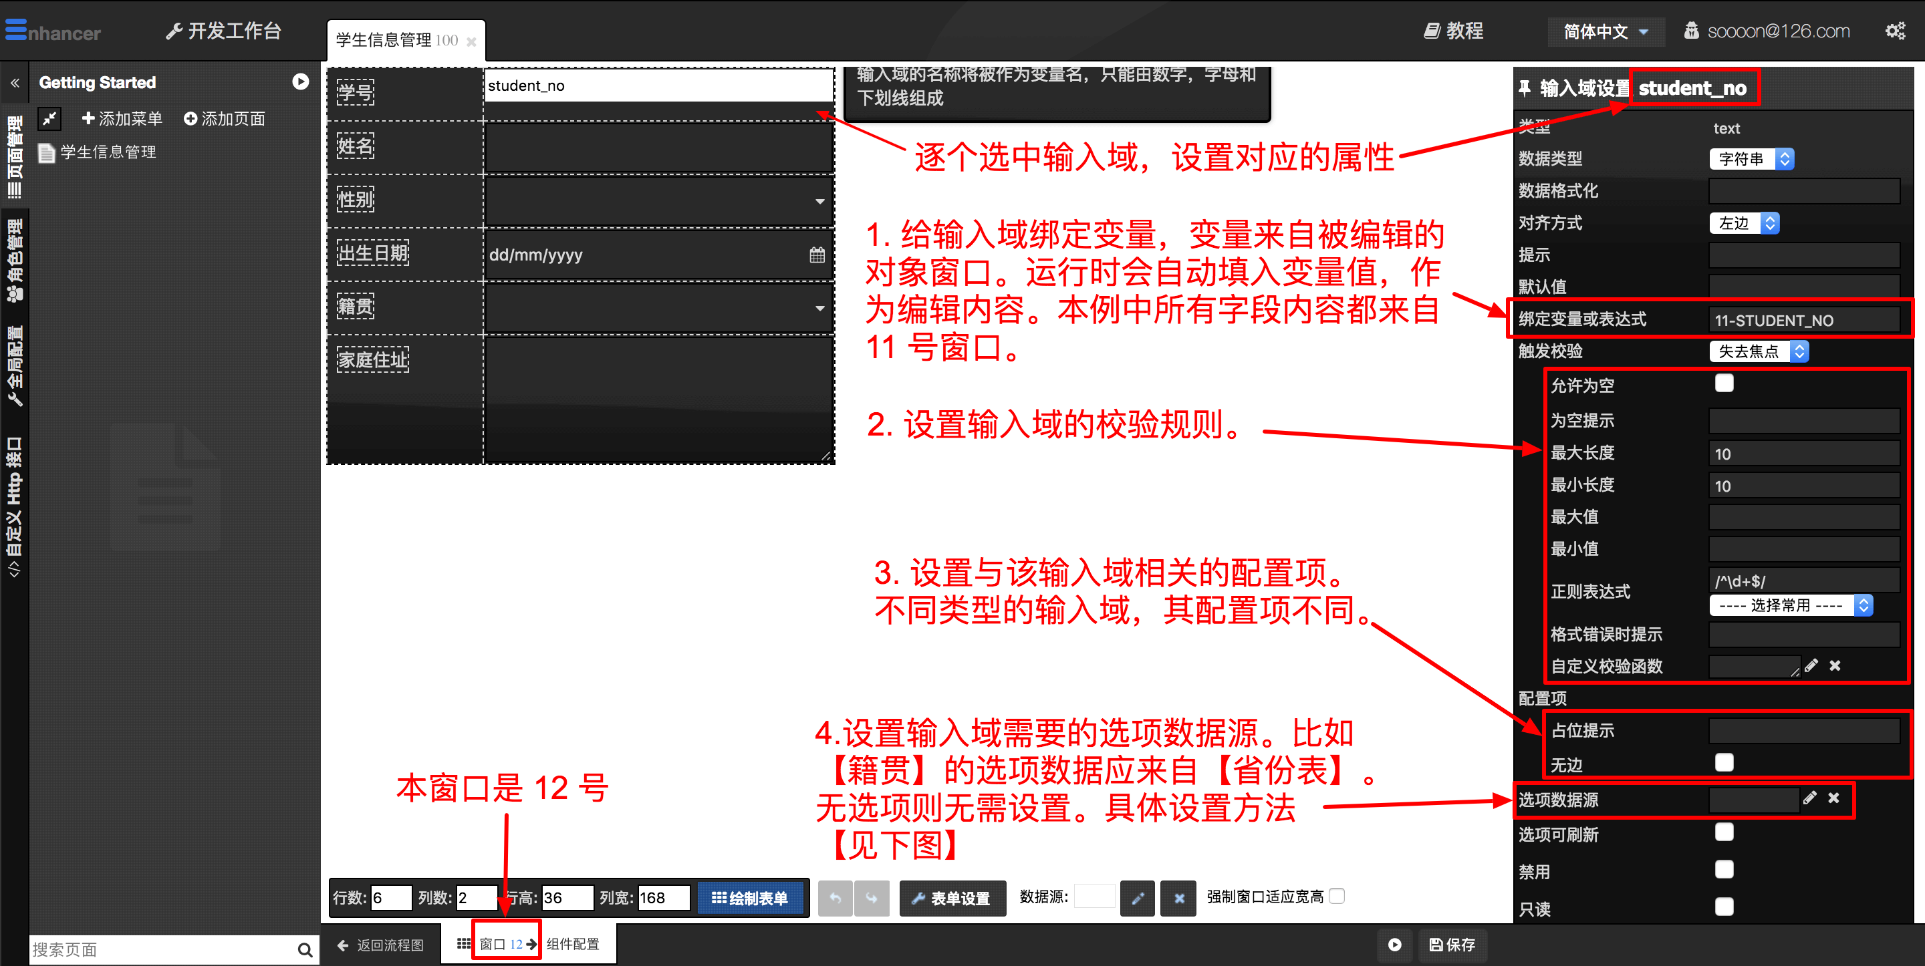Click the redo arrow button
The width and height of the screenshot is (1925, 966).
click(x=872, y=898)
